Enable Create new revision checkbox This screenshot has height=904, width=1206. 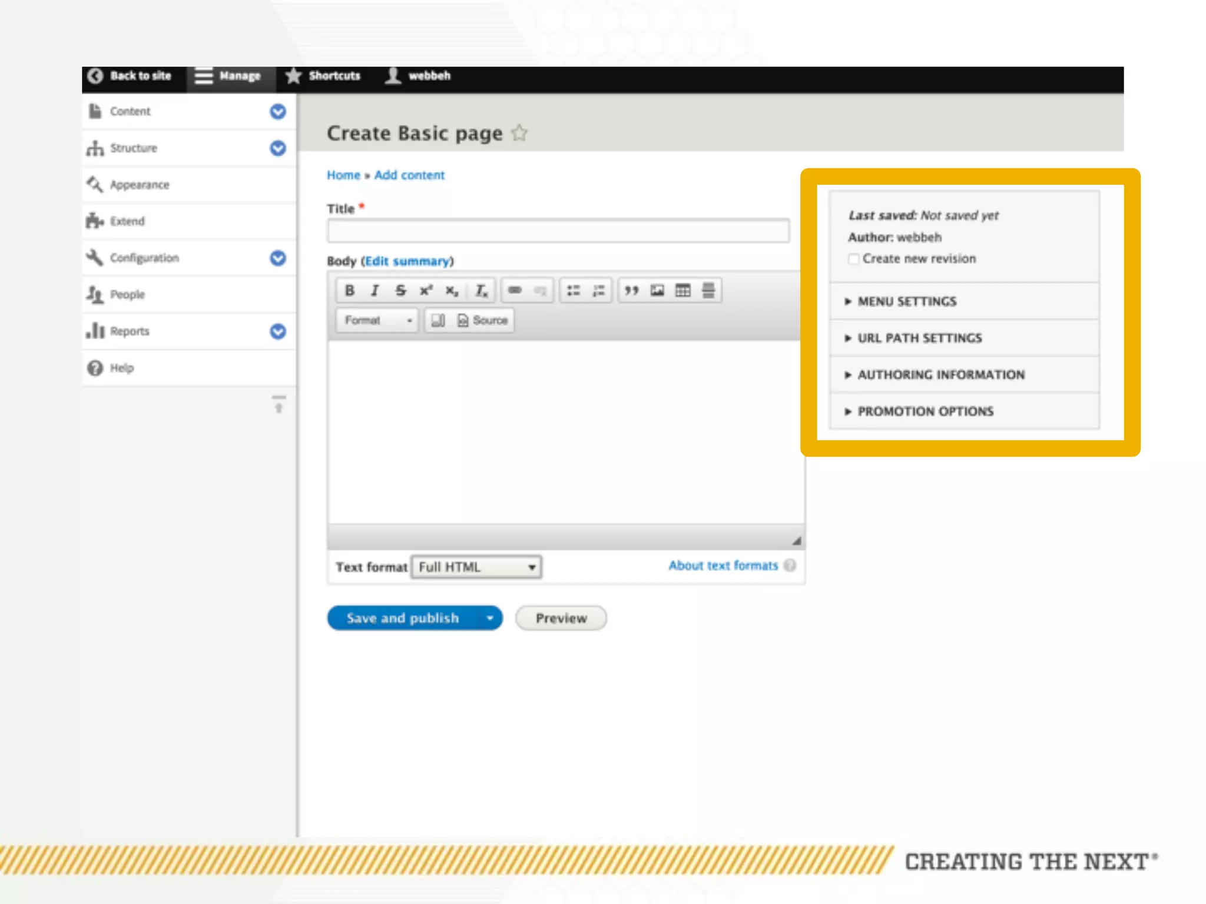tap(853, 259)
